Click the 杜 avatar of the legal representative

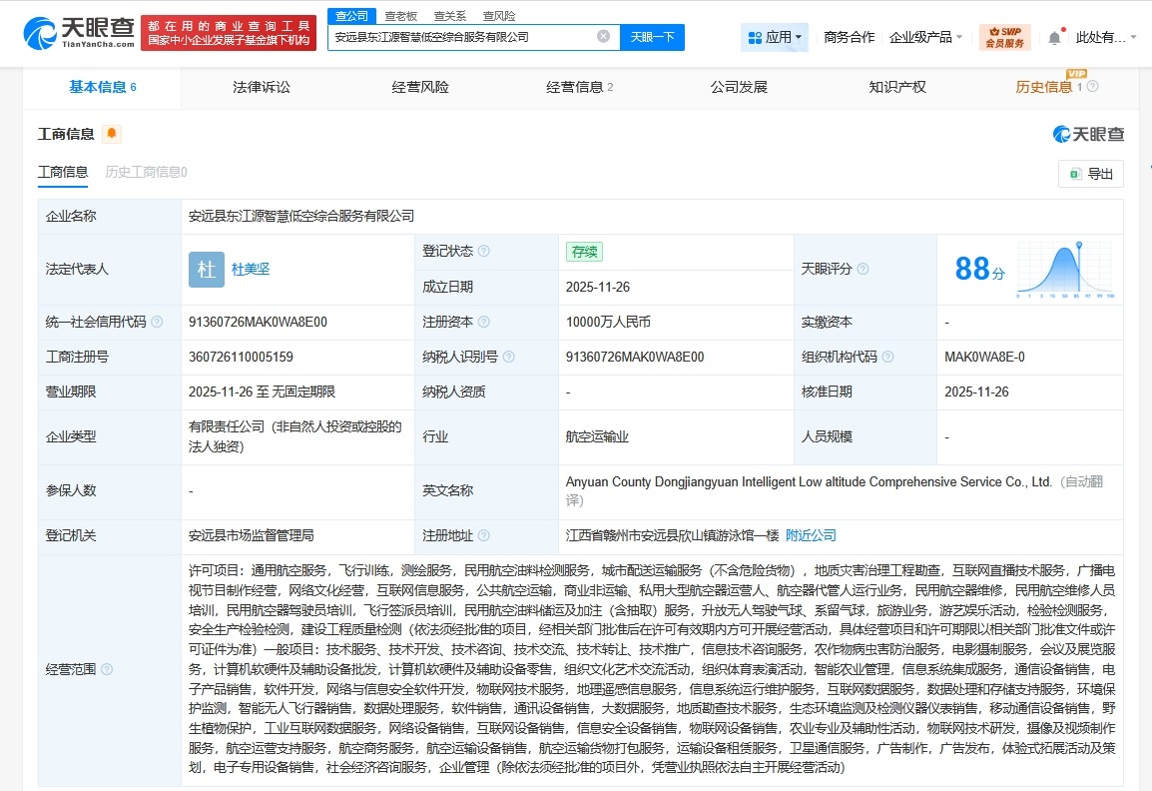click(206, 269)
